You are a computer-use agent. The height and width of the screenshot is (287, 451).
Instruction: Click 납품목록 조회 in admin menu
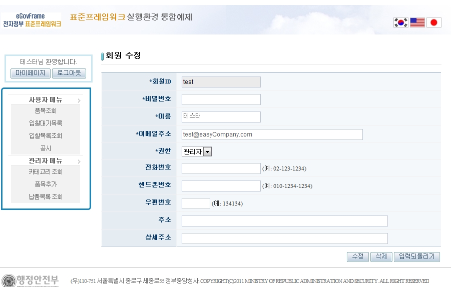pyautogui.click(x=46, y=196)
